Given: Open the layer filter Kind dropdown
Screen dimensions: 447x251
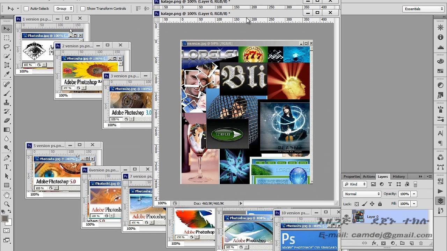Looking at the screenshot, I should (355, 184).
